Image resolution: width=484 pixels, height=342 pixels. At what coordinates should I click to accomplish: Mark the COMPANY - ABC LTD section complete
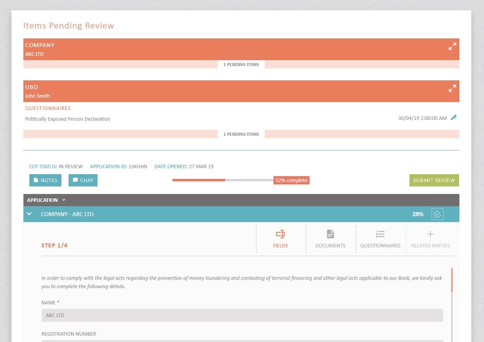coord(437,214)
